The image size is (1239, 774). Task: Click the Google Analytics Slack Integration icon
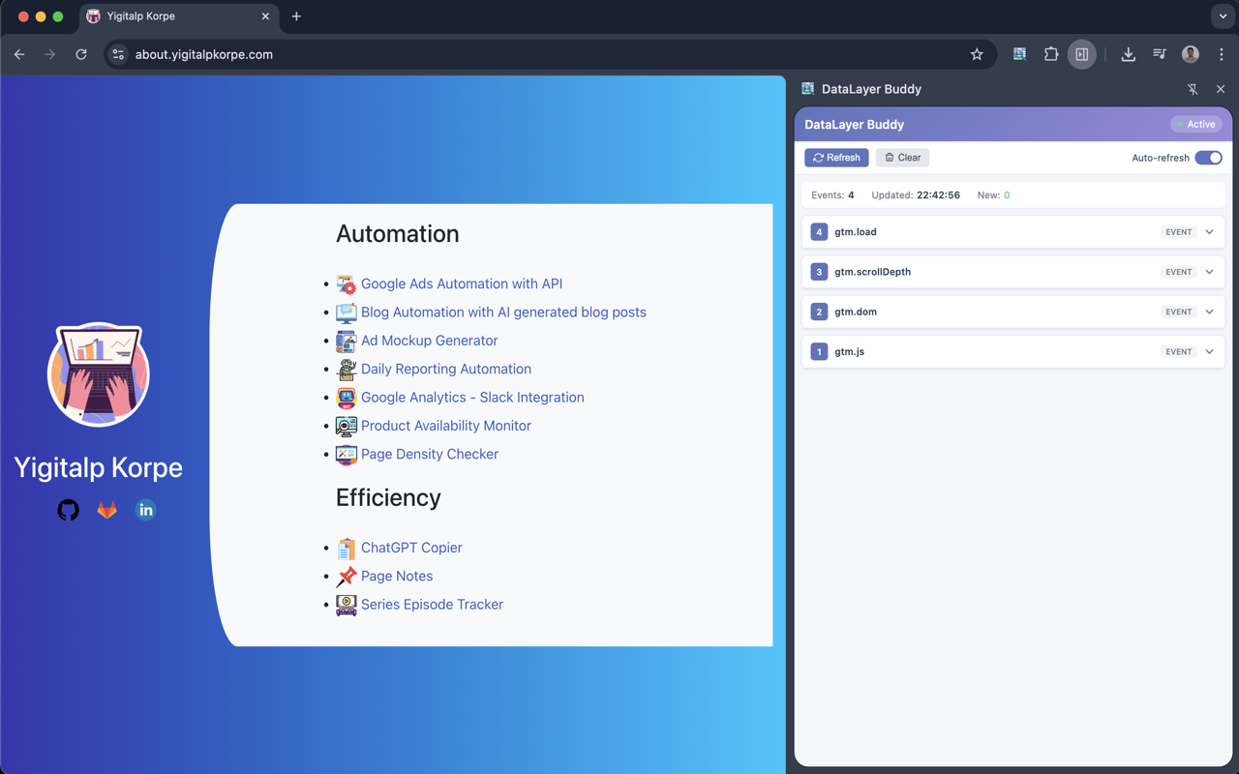(x=346, y=398)
